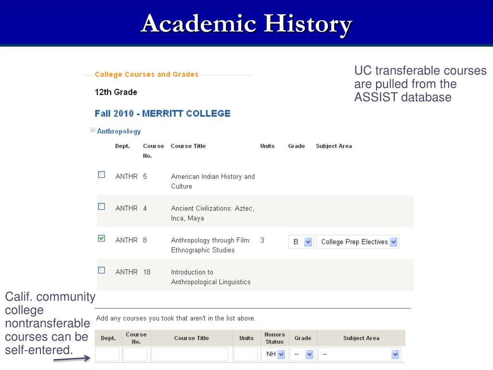Click the Course Title input field

point(190,354)
